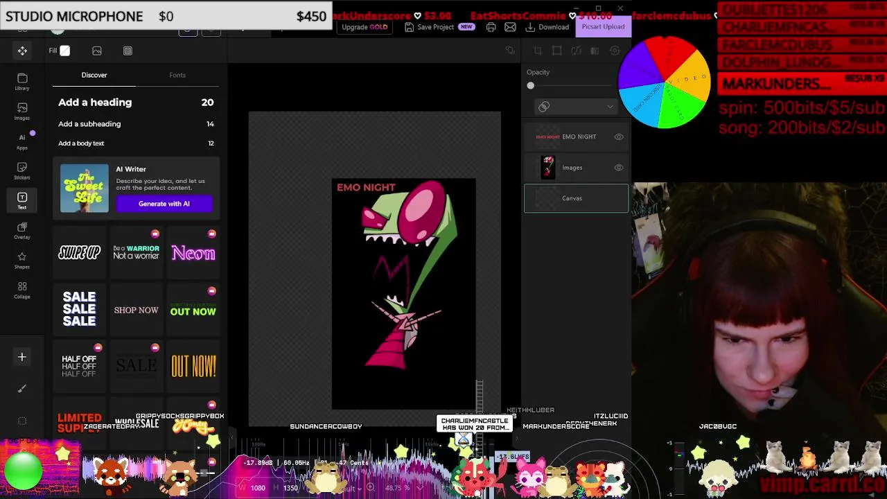Hide the Images layer

pos(619,168)
